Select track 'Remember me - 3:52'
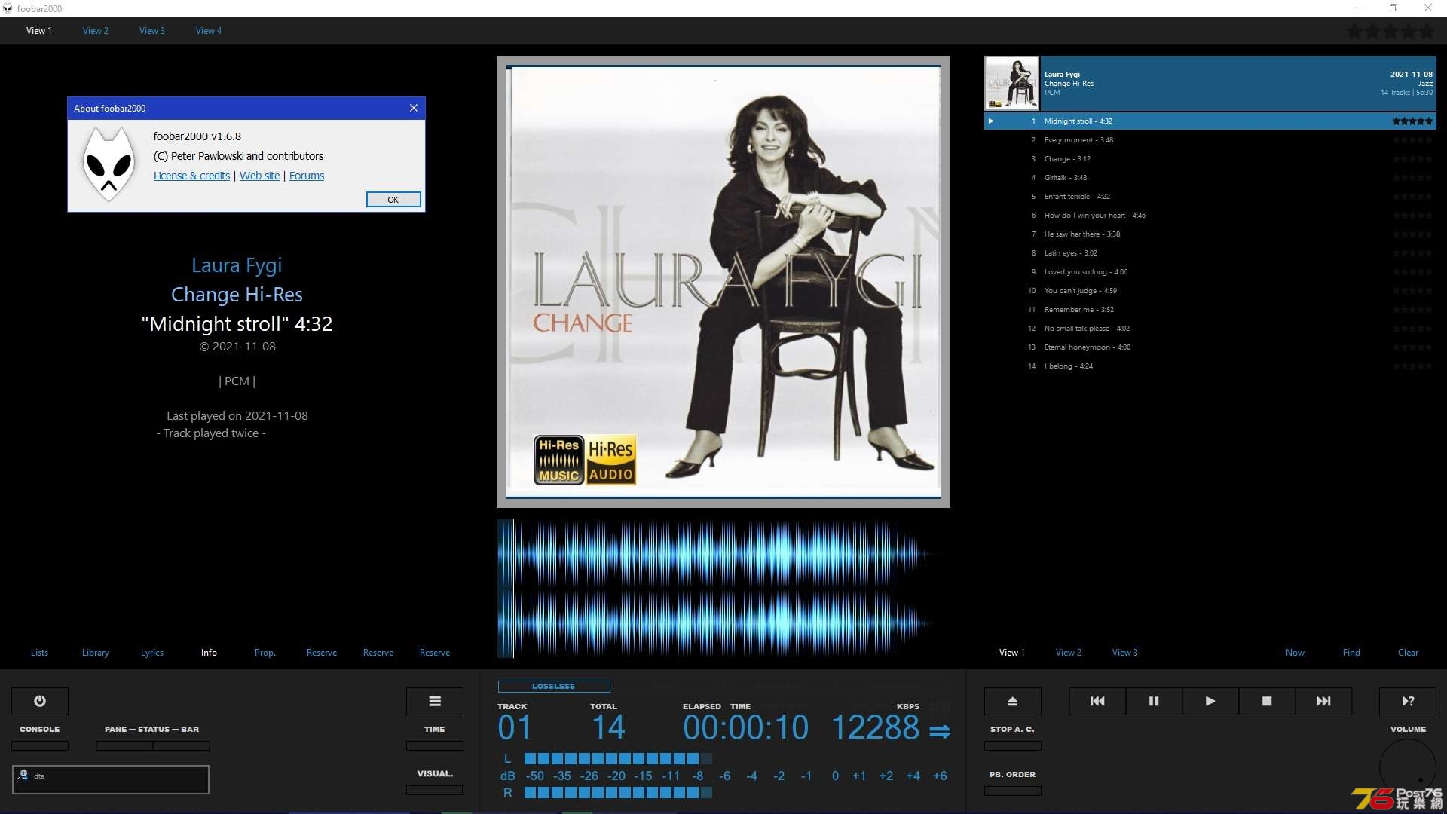The height and width of the screenshot is (814, 1447). 1210,310
